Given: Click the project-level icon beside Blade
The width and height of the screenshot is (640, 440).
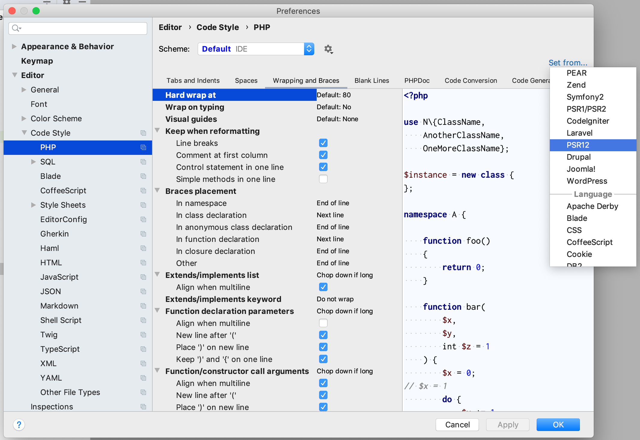Looking at the screenshot, I should pyautogui.click(x=143, y=176).
